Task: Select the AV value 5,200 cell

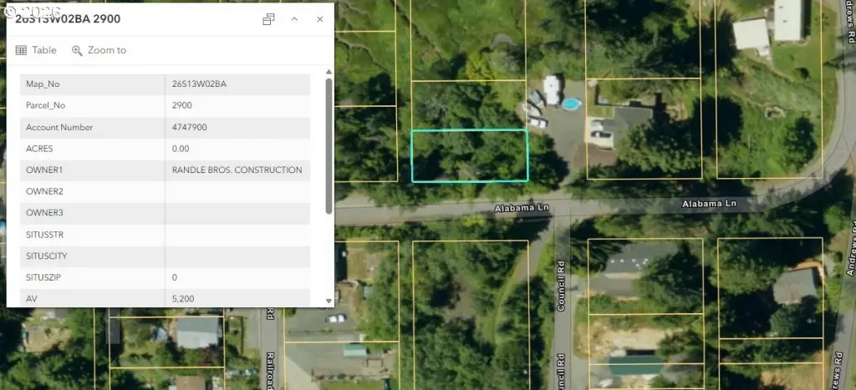Action: (237, 299)
